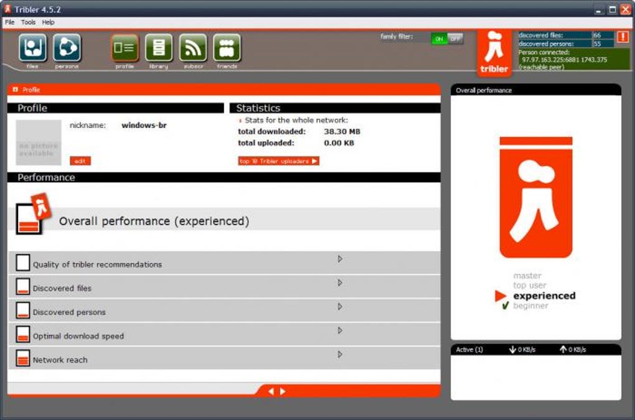Go to previous page arrow
The image size is (635, 420).
(271, 391)
